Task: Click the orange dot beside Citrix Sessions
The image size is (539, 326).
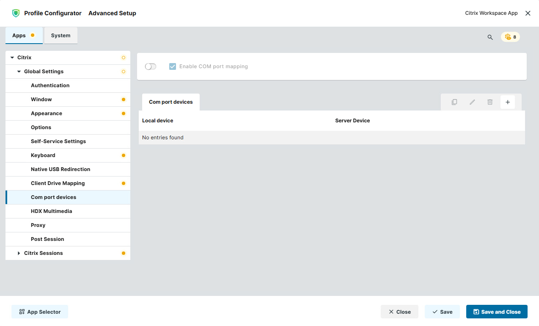Action: click(124, 253)
